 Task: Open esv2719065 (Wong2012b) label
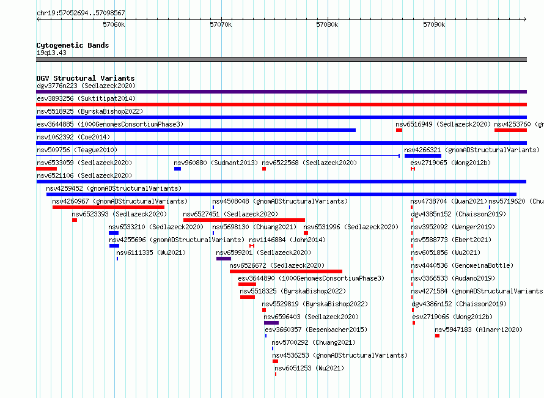[x=450, y=163]
